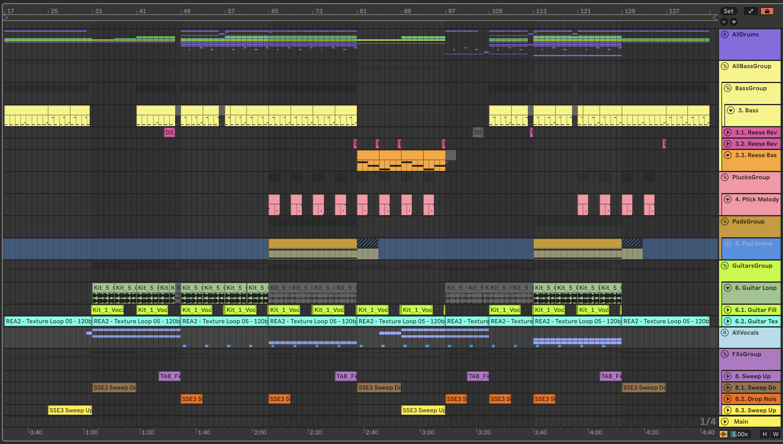Jump to previous locator arrow

pyautogui.click(x=724, y=22)
